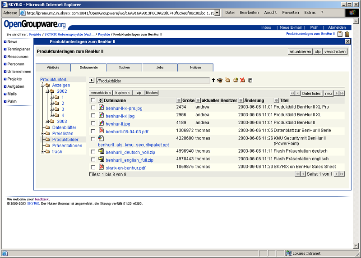361x258 pixels.
Task: Click the verschicken button
Action: tap(335, 52)
